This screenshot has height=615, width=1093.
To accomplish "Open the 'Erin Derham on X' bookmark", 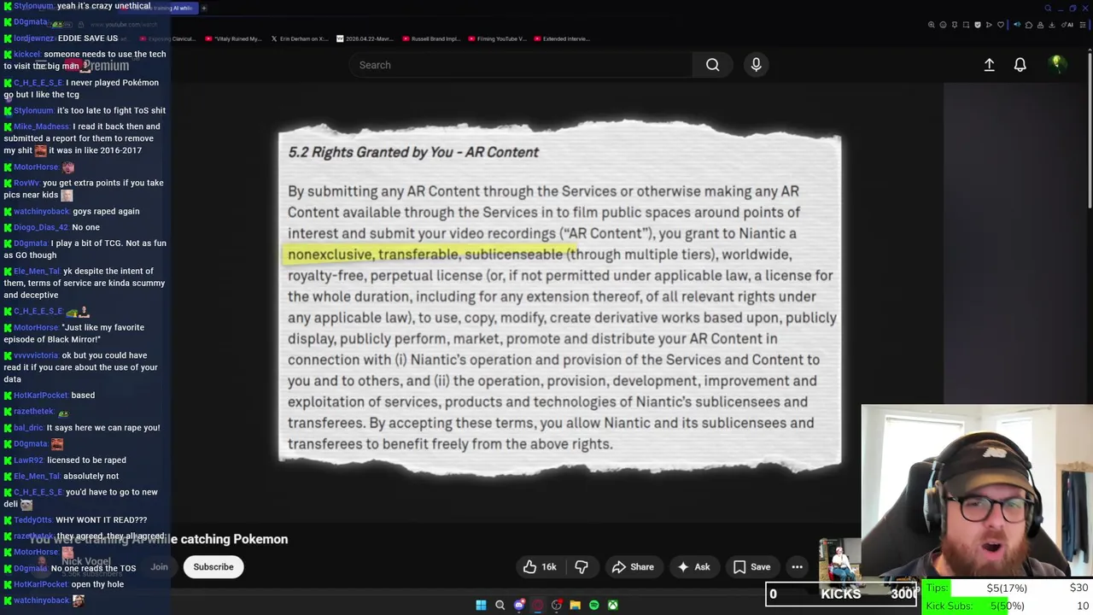I will click(299, 38).
